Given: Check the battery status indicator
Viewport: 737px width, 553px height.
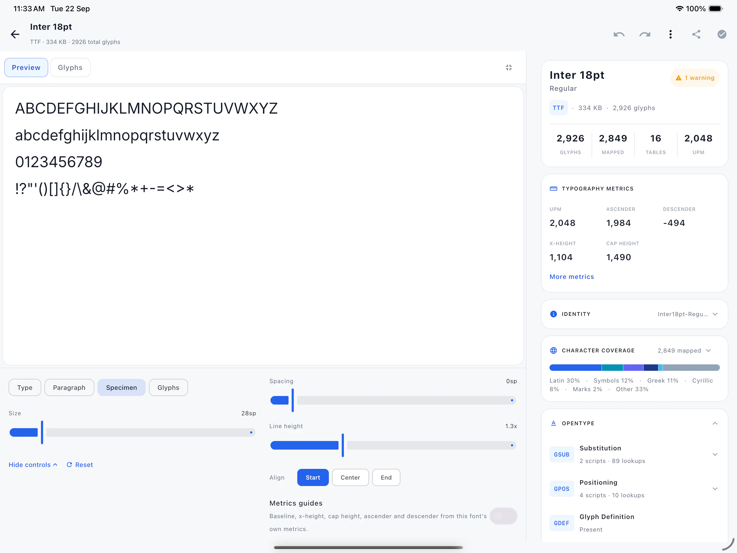Looking at the screenshot, I should [715, 9].
